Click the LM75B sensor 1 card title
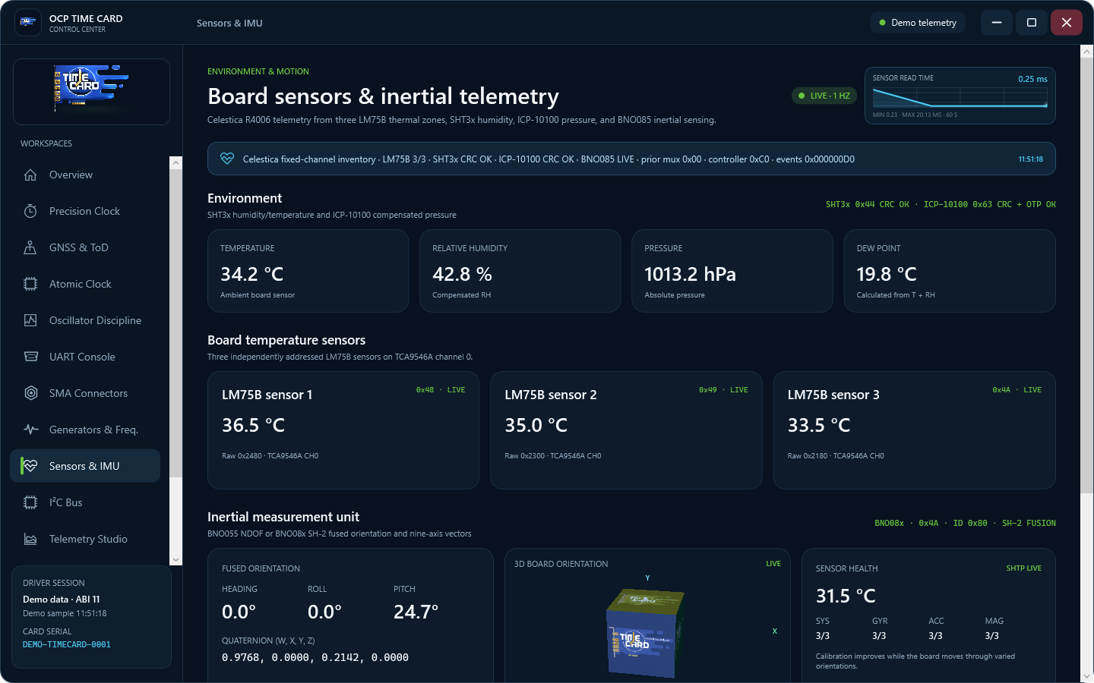Image resolution: width=1094 pixels, height=683 pixels. click(x=267, y=395)
